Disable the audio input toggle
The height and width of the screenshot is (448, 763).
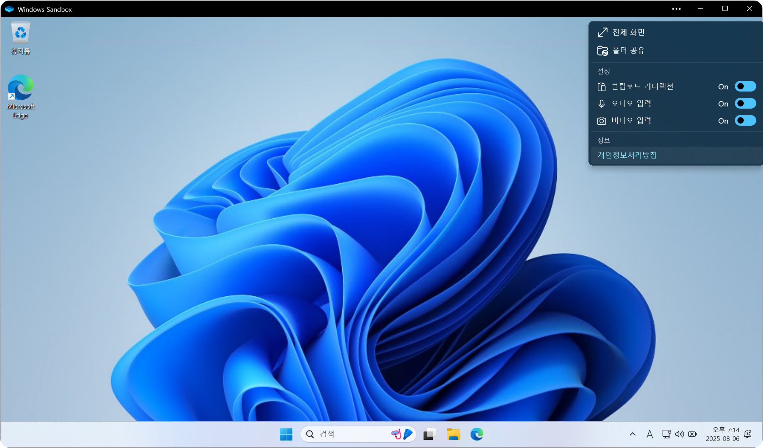745,104
